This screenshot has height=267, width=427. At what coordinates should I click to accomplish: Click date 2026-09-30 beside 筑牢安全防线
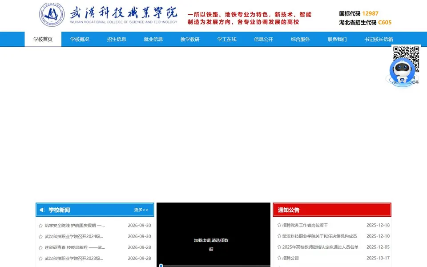[139, 226]
